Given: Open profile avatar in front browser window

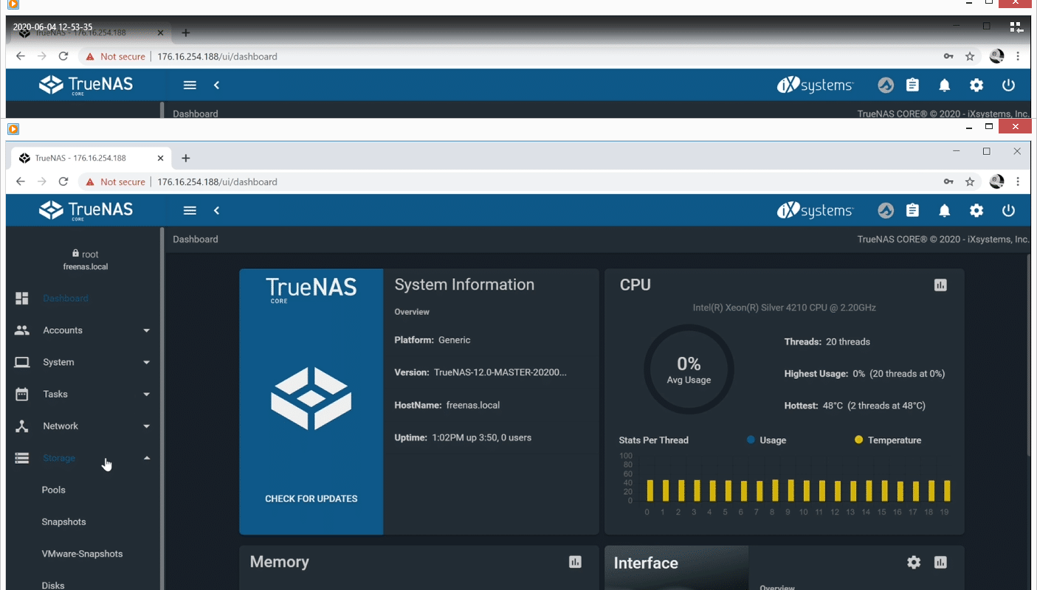Looking at the screenshot, I should pos(996,181).
